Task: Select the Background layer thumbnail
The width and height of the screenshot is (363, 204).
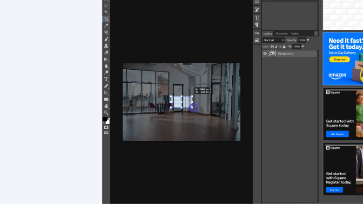Action: (x=272, y=53)
